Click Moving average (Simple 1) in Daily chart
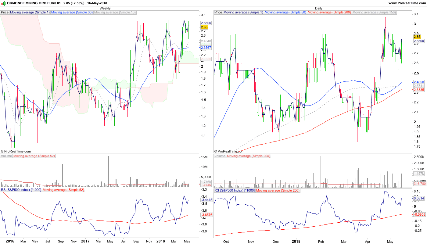The height and width of the screenshot is (244, 427). [243, 13]
